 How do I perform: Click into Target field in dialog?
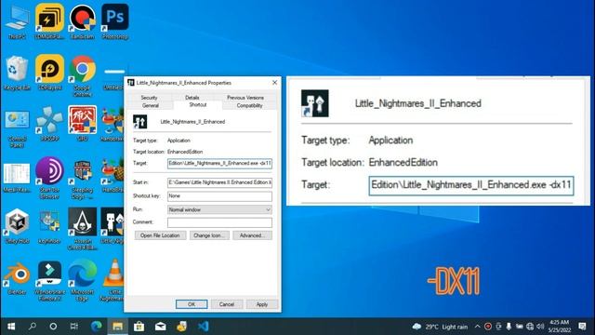219,164
